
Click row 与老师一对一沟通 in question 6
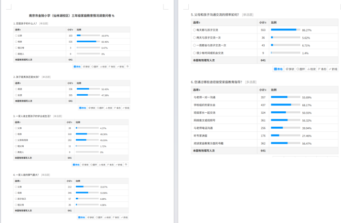[265, 97]
